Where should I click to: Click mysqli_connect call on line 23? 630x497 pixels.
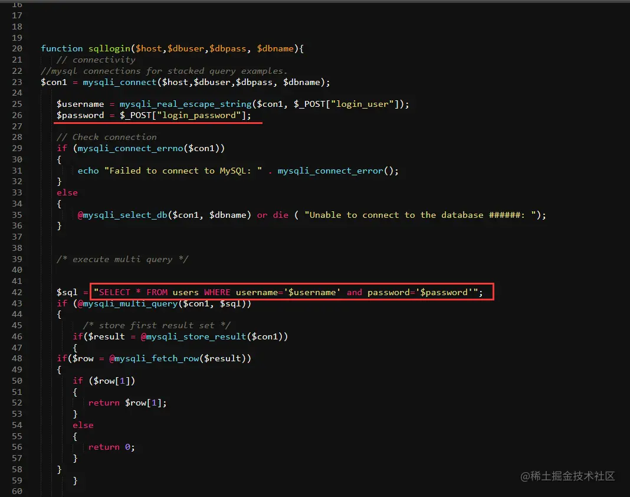pos(119,83)
